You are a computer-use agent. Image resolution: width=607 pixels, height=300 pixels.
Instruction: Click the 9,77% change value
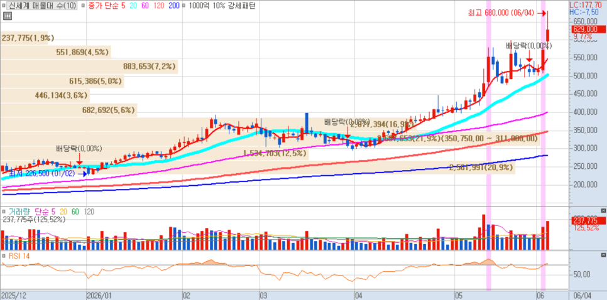coord(582,36)
